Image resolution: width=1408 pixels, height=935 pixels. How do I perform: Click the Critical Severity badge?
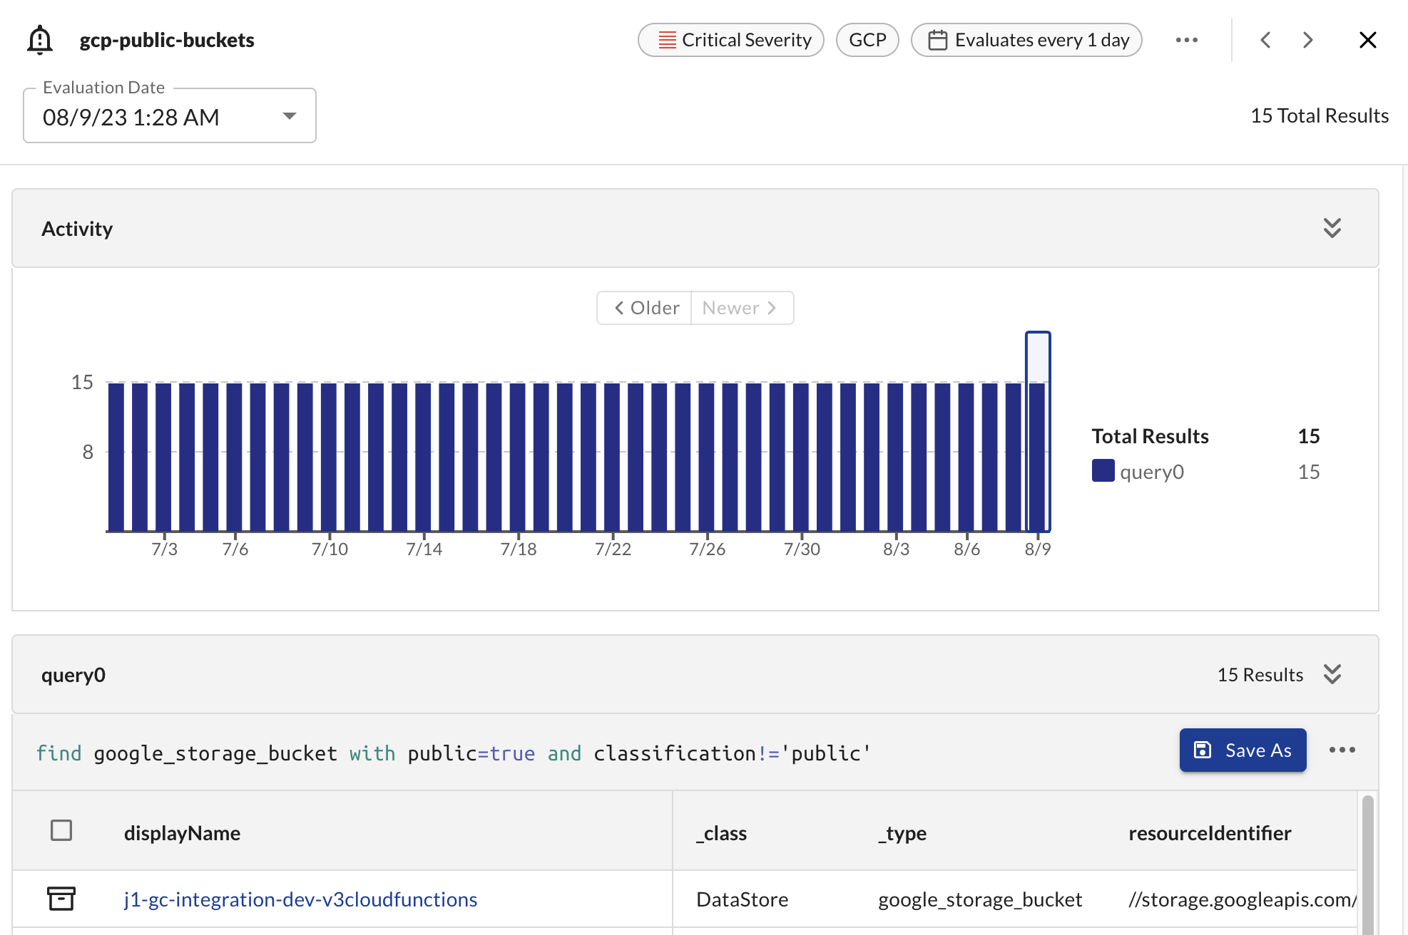tap(731, 40)
